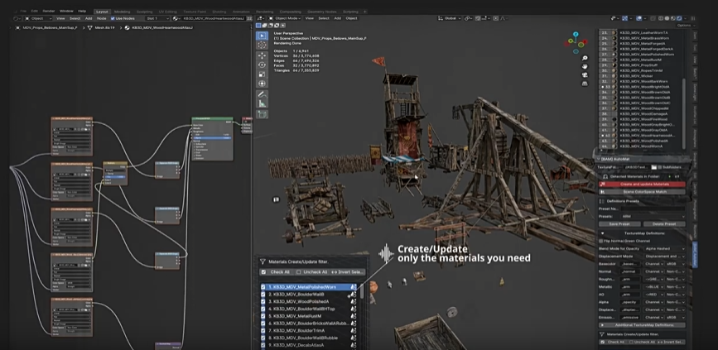Toggle camera view icon in viewport
This screenshot has height=350, width=718.
585,75
